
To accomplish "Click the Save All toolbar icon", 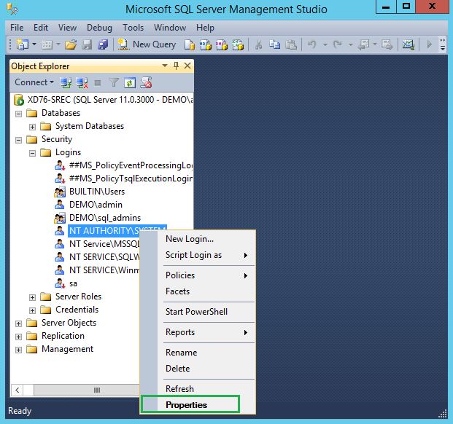I will pos(103,44).
